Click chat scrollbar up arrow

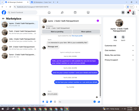pos(100,36)
